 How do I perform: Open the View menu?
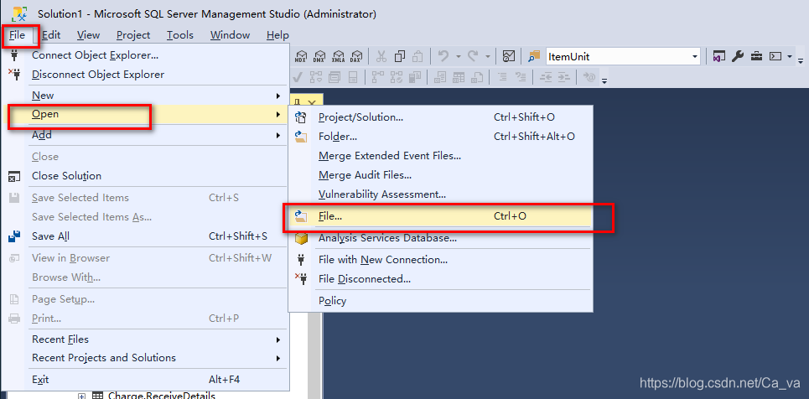(88, 35)
